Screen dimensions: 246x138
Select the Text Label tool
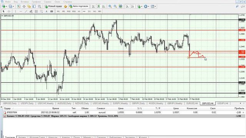tap(52, 11)
